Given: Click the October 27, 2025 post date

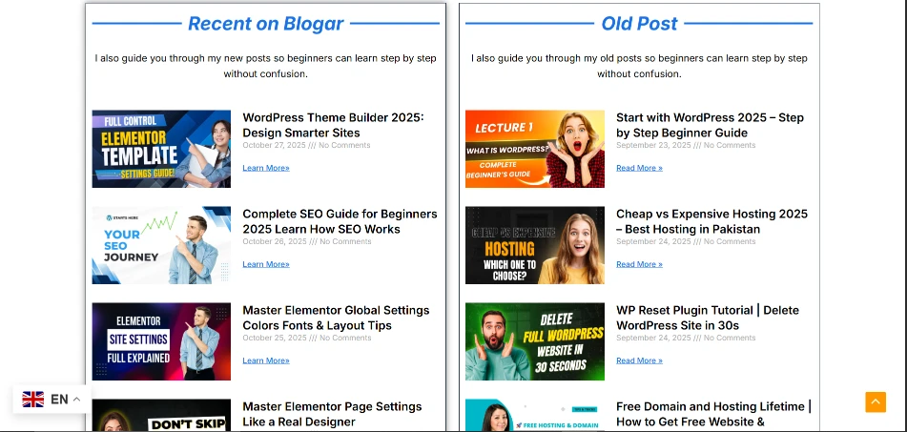Looking at the screenshot, I should pyautogui.click(x=274, y=145).
